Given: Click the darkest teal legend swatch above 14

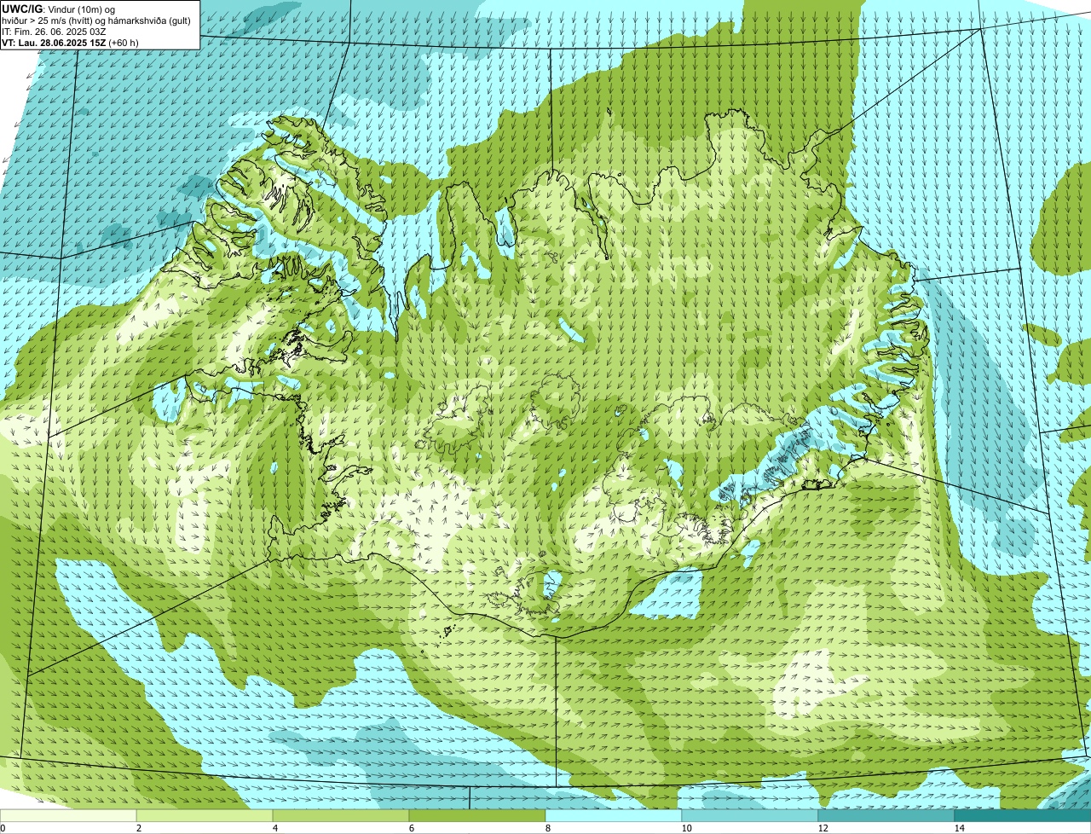Looking at the screenshot, I should (1023, 816).
